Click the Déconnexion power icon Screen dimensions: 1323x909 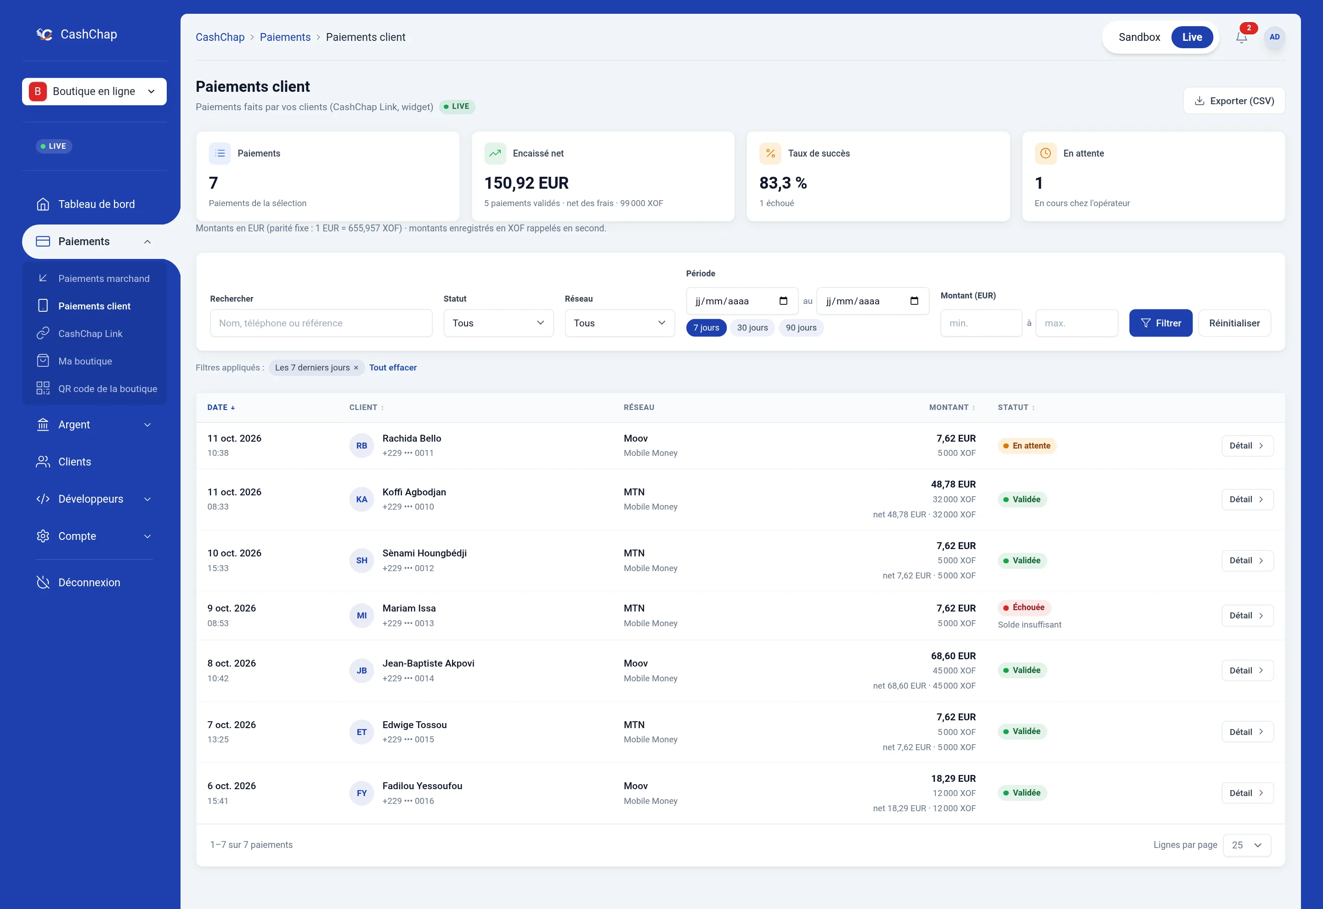[x=43, y=582]
